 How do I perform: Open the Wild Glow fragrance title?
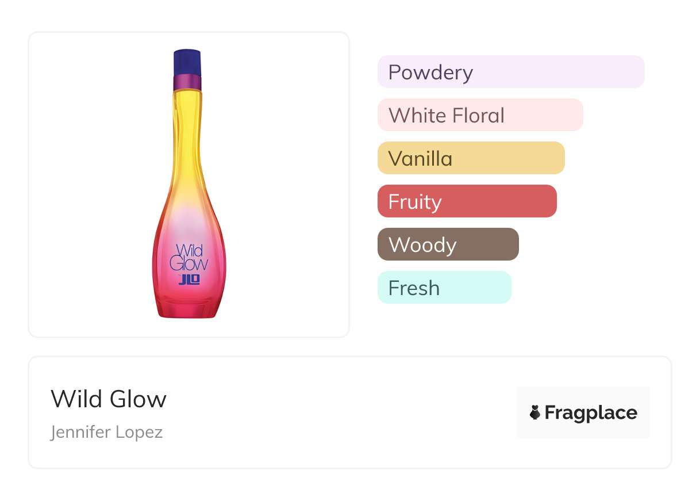(109, 399)
